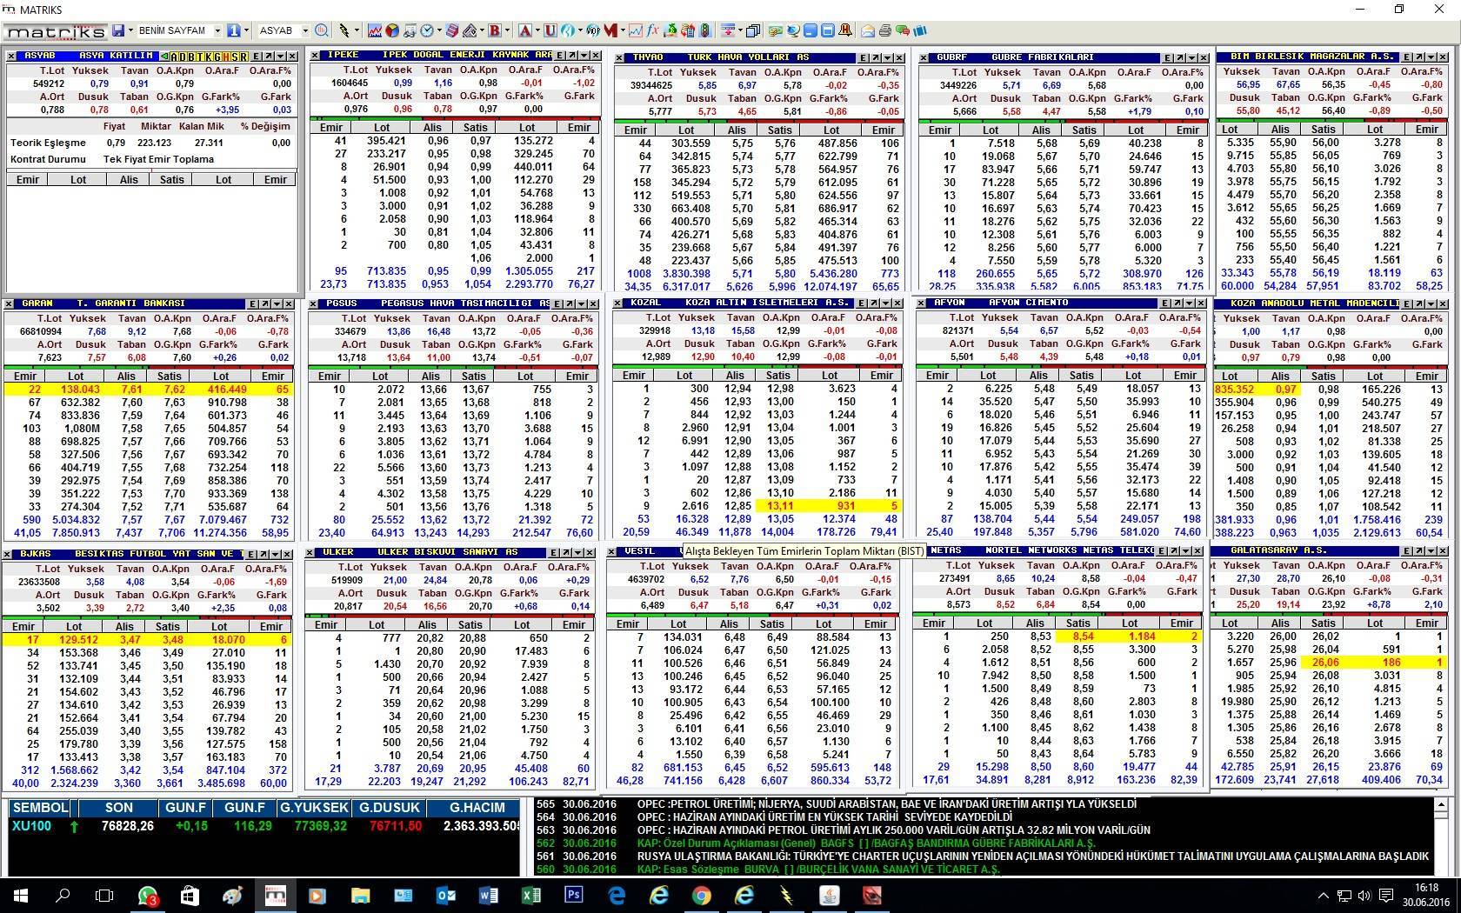Open the alarm bell icon
Viewport: 1461px width, 913px height.
point(844,30)
